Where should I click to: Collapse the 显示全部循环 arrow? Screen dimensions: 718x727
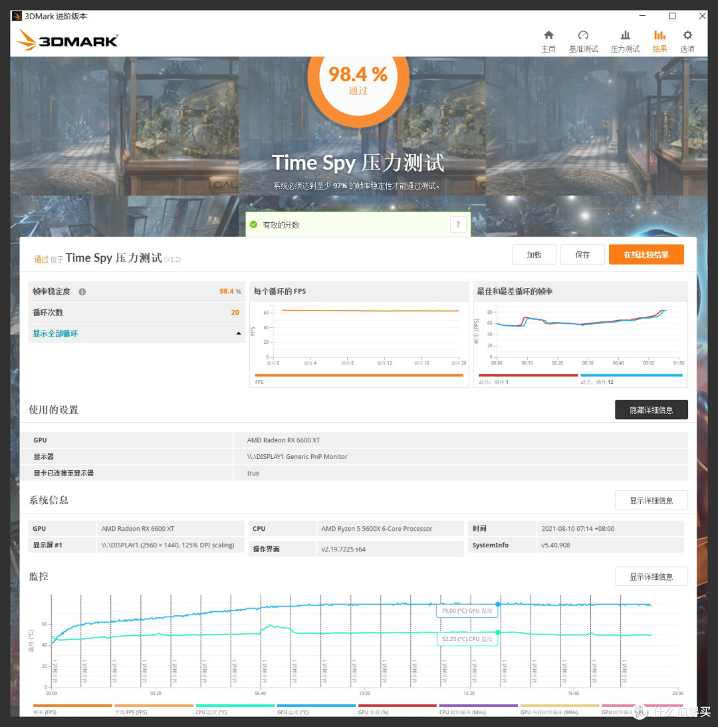(x=238, y=333)
